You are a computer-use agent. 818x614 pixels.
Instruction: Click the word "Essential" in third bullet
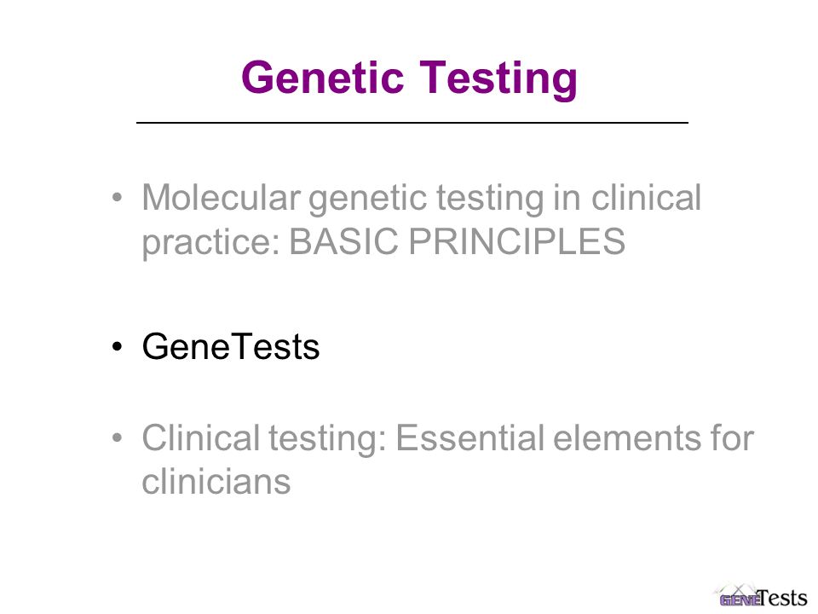coord(470,437)
